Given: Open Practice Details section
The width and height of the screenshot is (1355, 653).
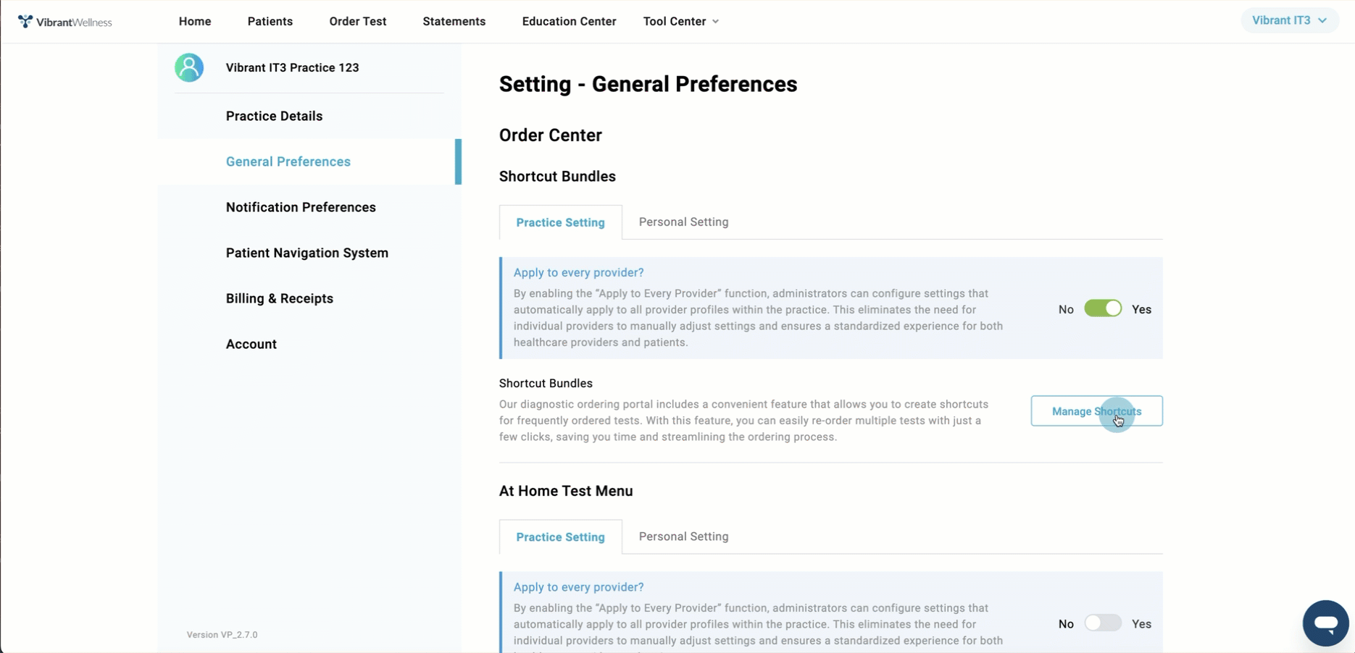Looking at the screenshot, I should pyautogui.click(x=274, y=116).
